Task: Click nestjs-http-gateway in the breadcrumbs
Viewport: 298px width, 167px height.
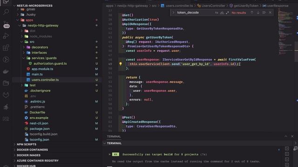Action: coord(132,6)
